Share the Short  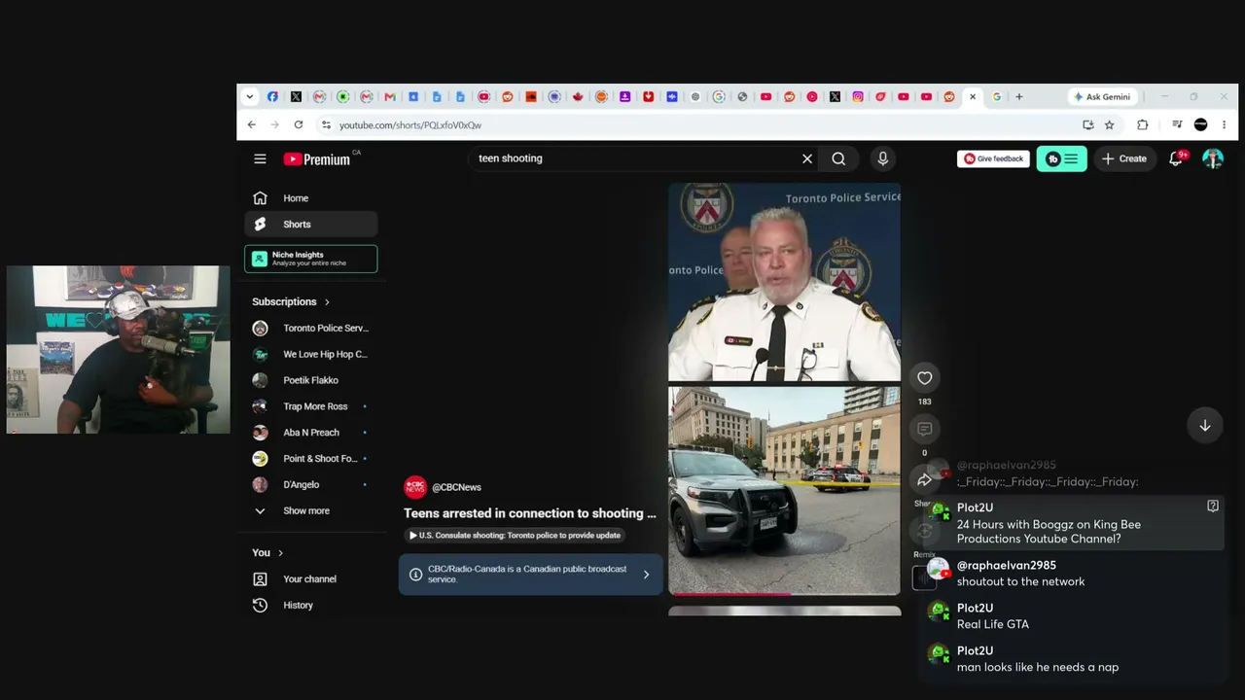(x=924, y=478)
